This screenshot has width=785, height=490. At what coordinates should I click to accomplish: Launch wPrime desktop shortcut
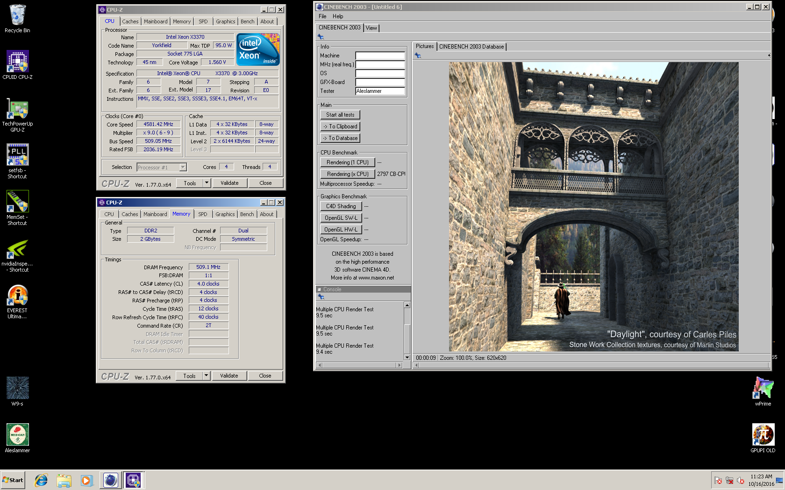(763, 391)
